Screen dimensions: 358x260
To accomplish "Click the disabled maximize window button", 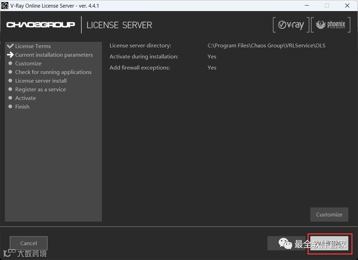I will click(x=327, y=6).
